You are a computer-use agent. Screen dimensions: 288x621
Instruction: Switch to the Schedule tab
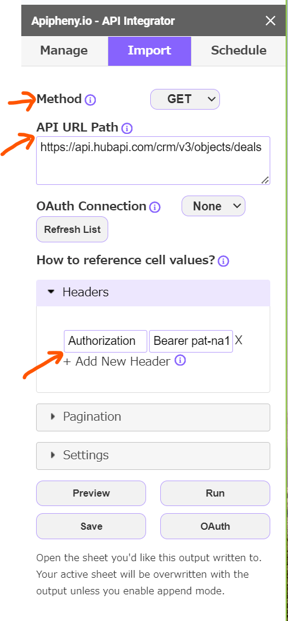[x=238, y=51]
